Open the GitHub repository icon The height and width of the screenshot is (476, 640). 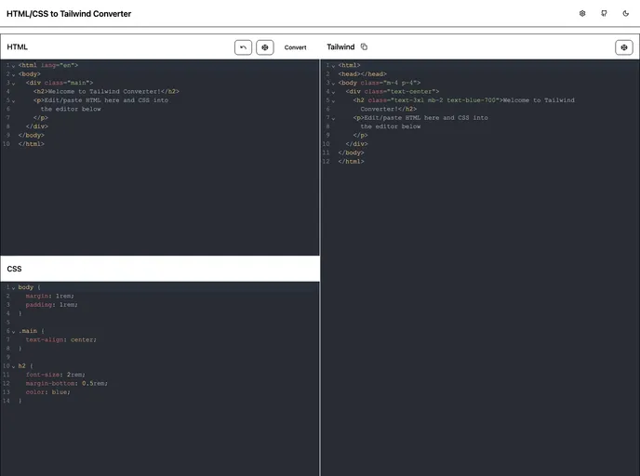604,13
